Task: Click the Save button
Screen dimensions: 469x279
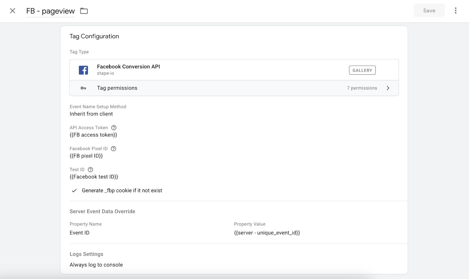Action: [429, 11]
